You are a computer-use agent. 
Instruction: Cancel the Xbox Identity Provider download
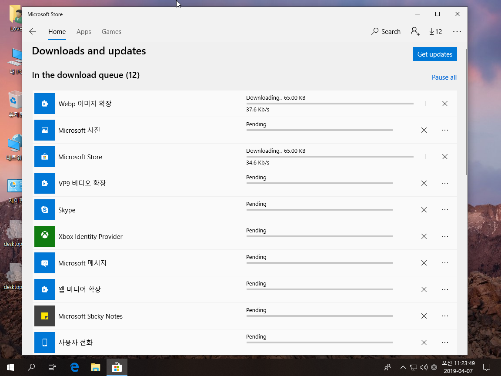[x=424, y=236]
